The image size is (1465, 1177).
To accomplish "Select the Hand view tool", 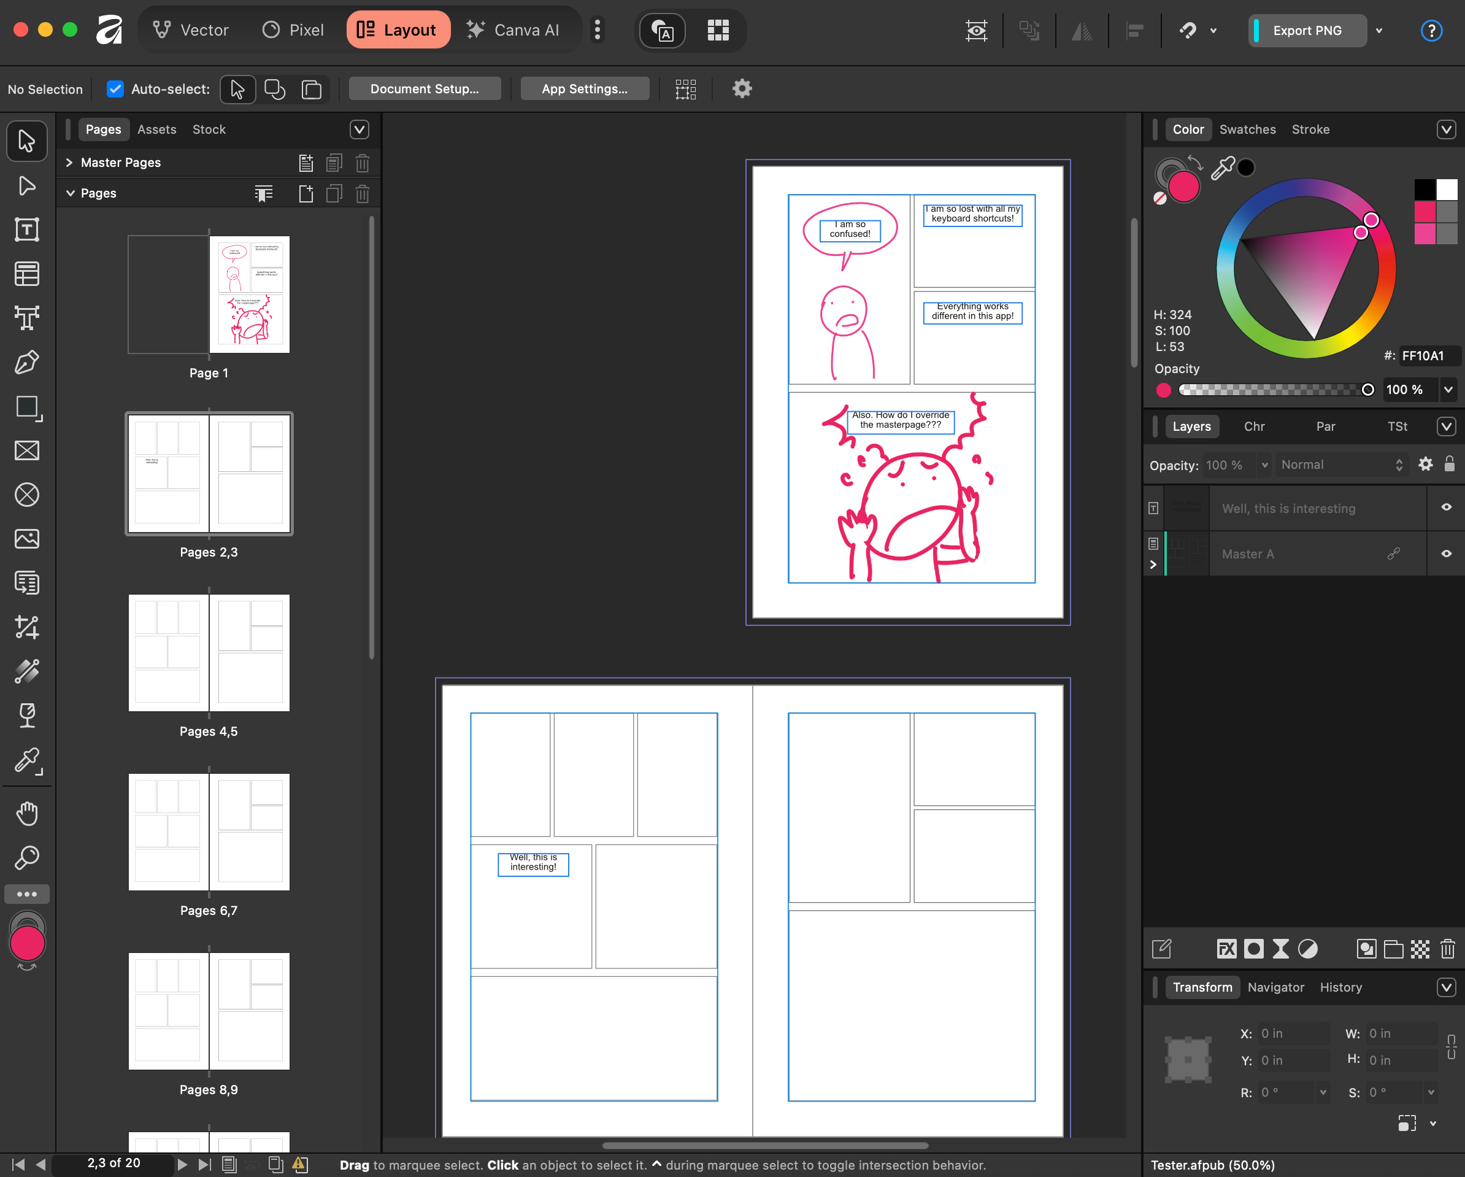I will click(x=26, y=814).
